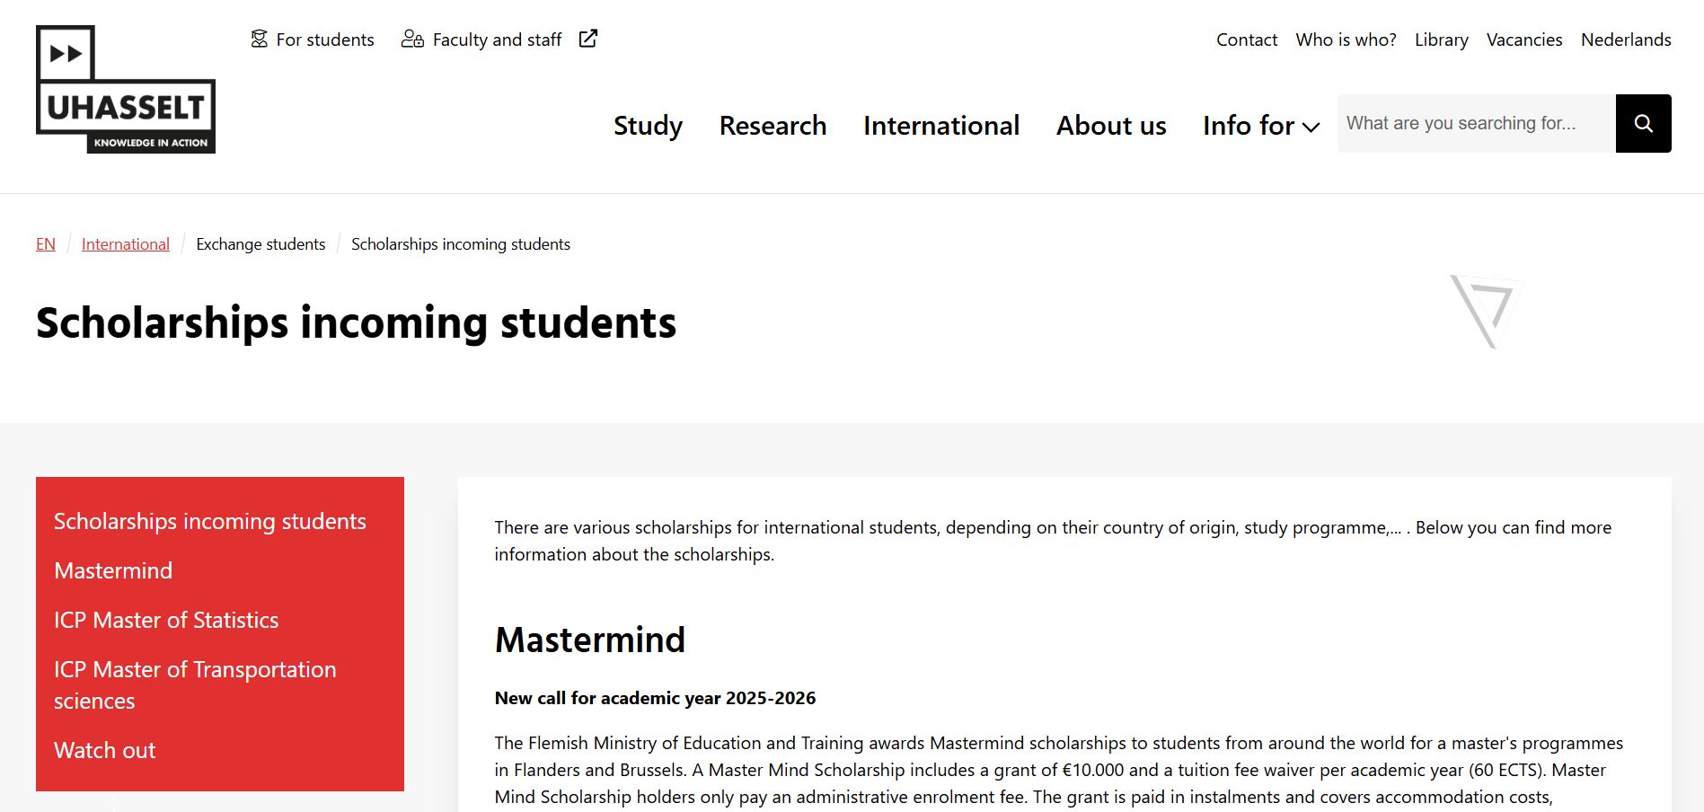Click the Faculty and staff person icon
Screen dimensions: 1704x812
(x=412, y=40)
